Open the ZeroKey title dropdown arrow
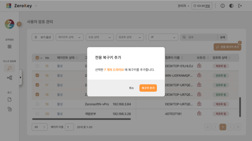Screen dimensions: 252x141 click(36, 6)
